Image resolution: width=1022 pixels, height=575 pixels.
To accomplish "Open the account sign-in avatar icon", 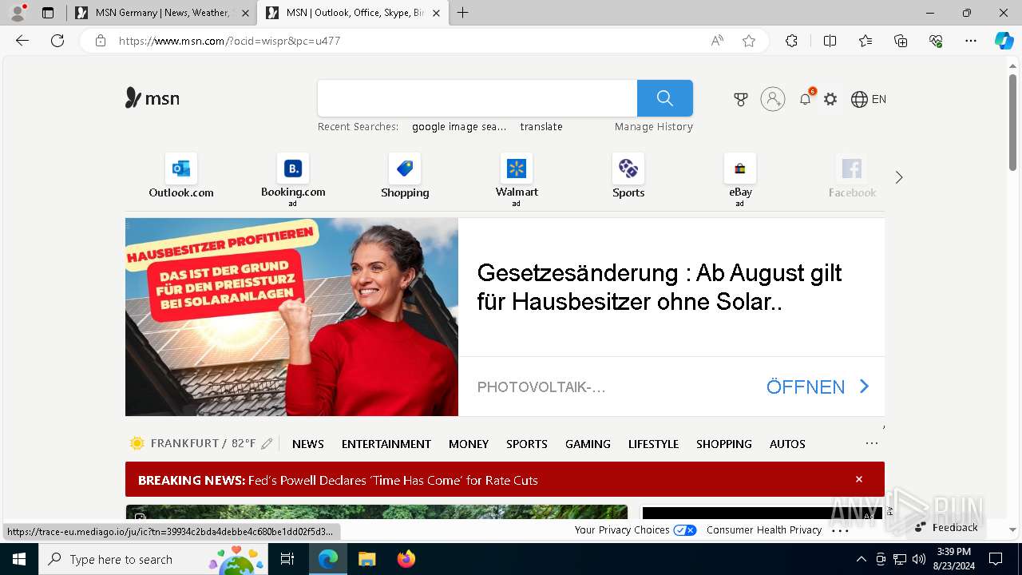I will click(x=772, y=99).
